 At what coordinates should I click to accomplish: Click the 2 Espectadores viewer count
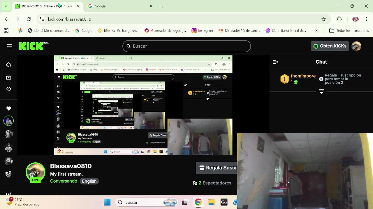pyautogui.click(x=212, y=183)
